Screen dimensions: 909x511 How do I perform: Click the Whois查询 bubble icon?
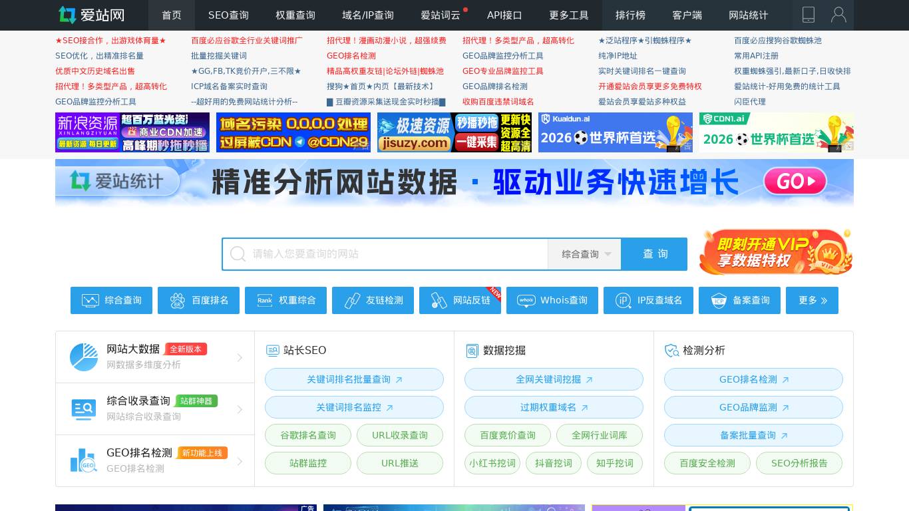tap(526, 300)
